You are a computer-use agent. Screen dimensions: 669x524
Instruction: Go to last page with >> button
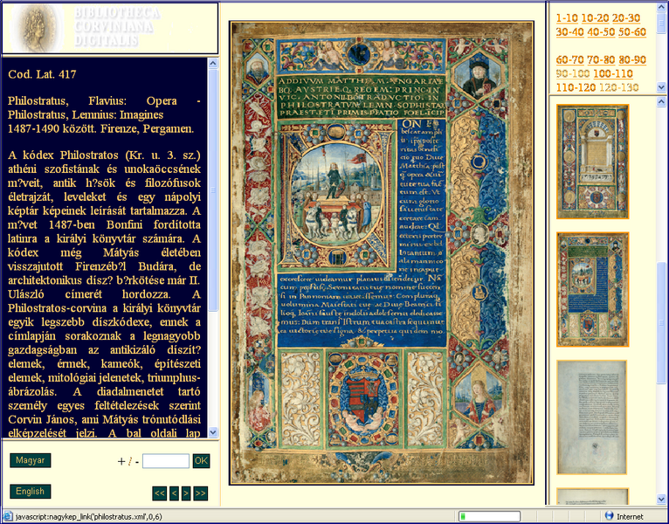201,493
